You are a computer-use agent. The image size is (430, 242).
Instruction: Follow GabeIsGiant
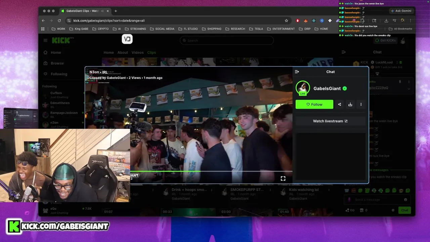tap(314, 105)
